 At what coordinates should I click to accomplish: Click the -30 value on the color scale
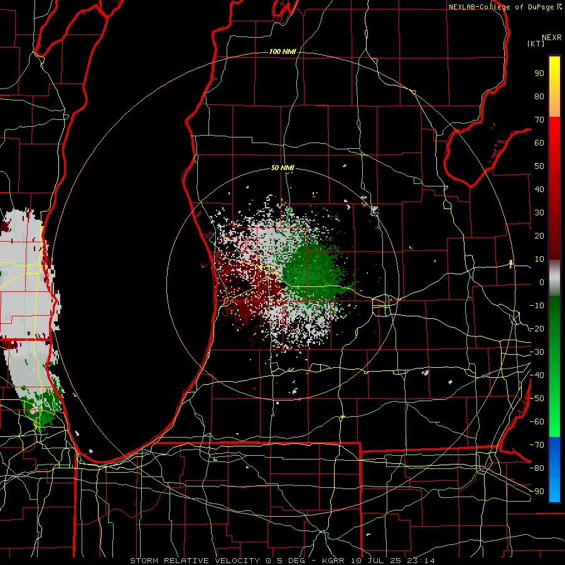[x=537, y=352]
